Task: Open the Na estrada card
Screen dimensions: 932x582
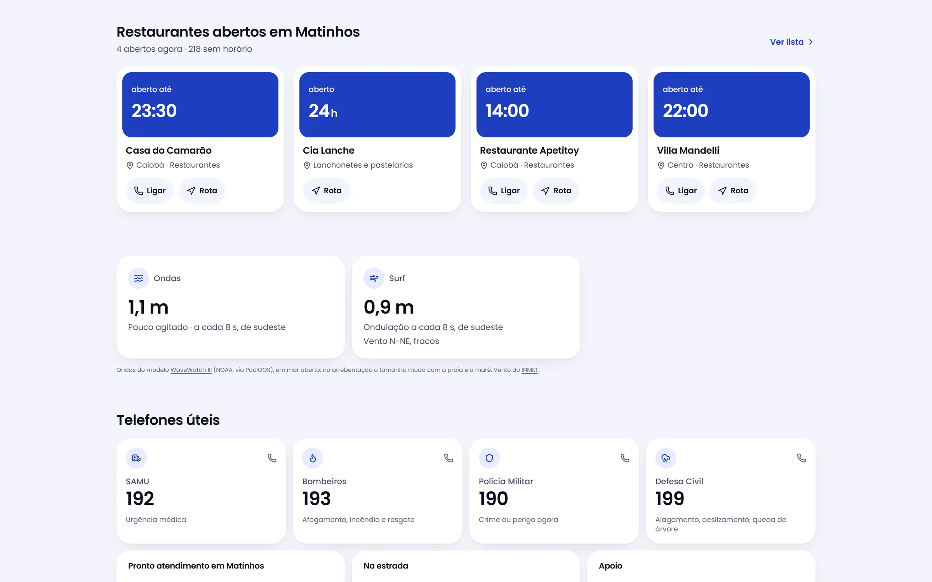Action: [466, 566]
